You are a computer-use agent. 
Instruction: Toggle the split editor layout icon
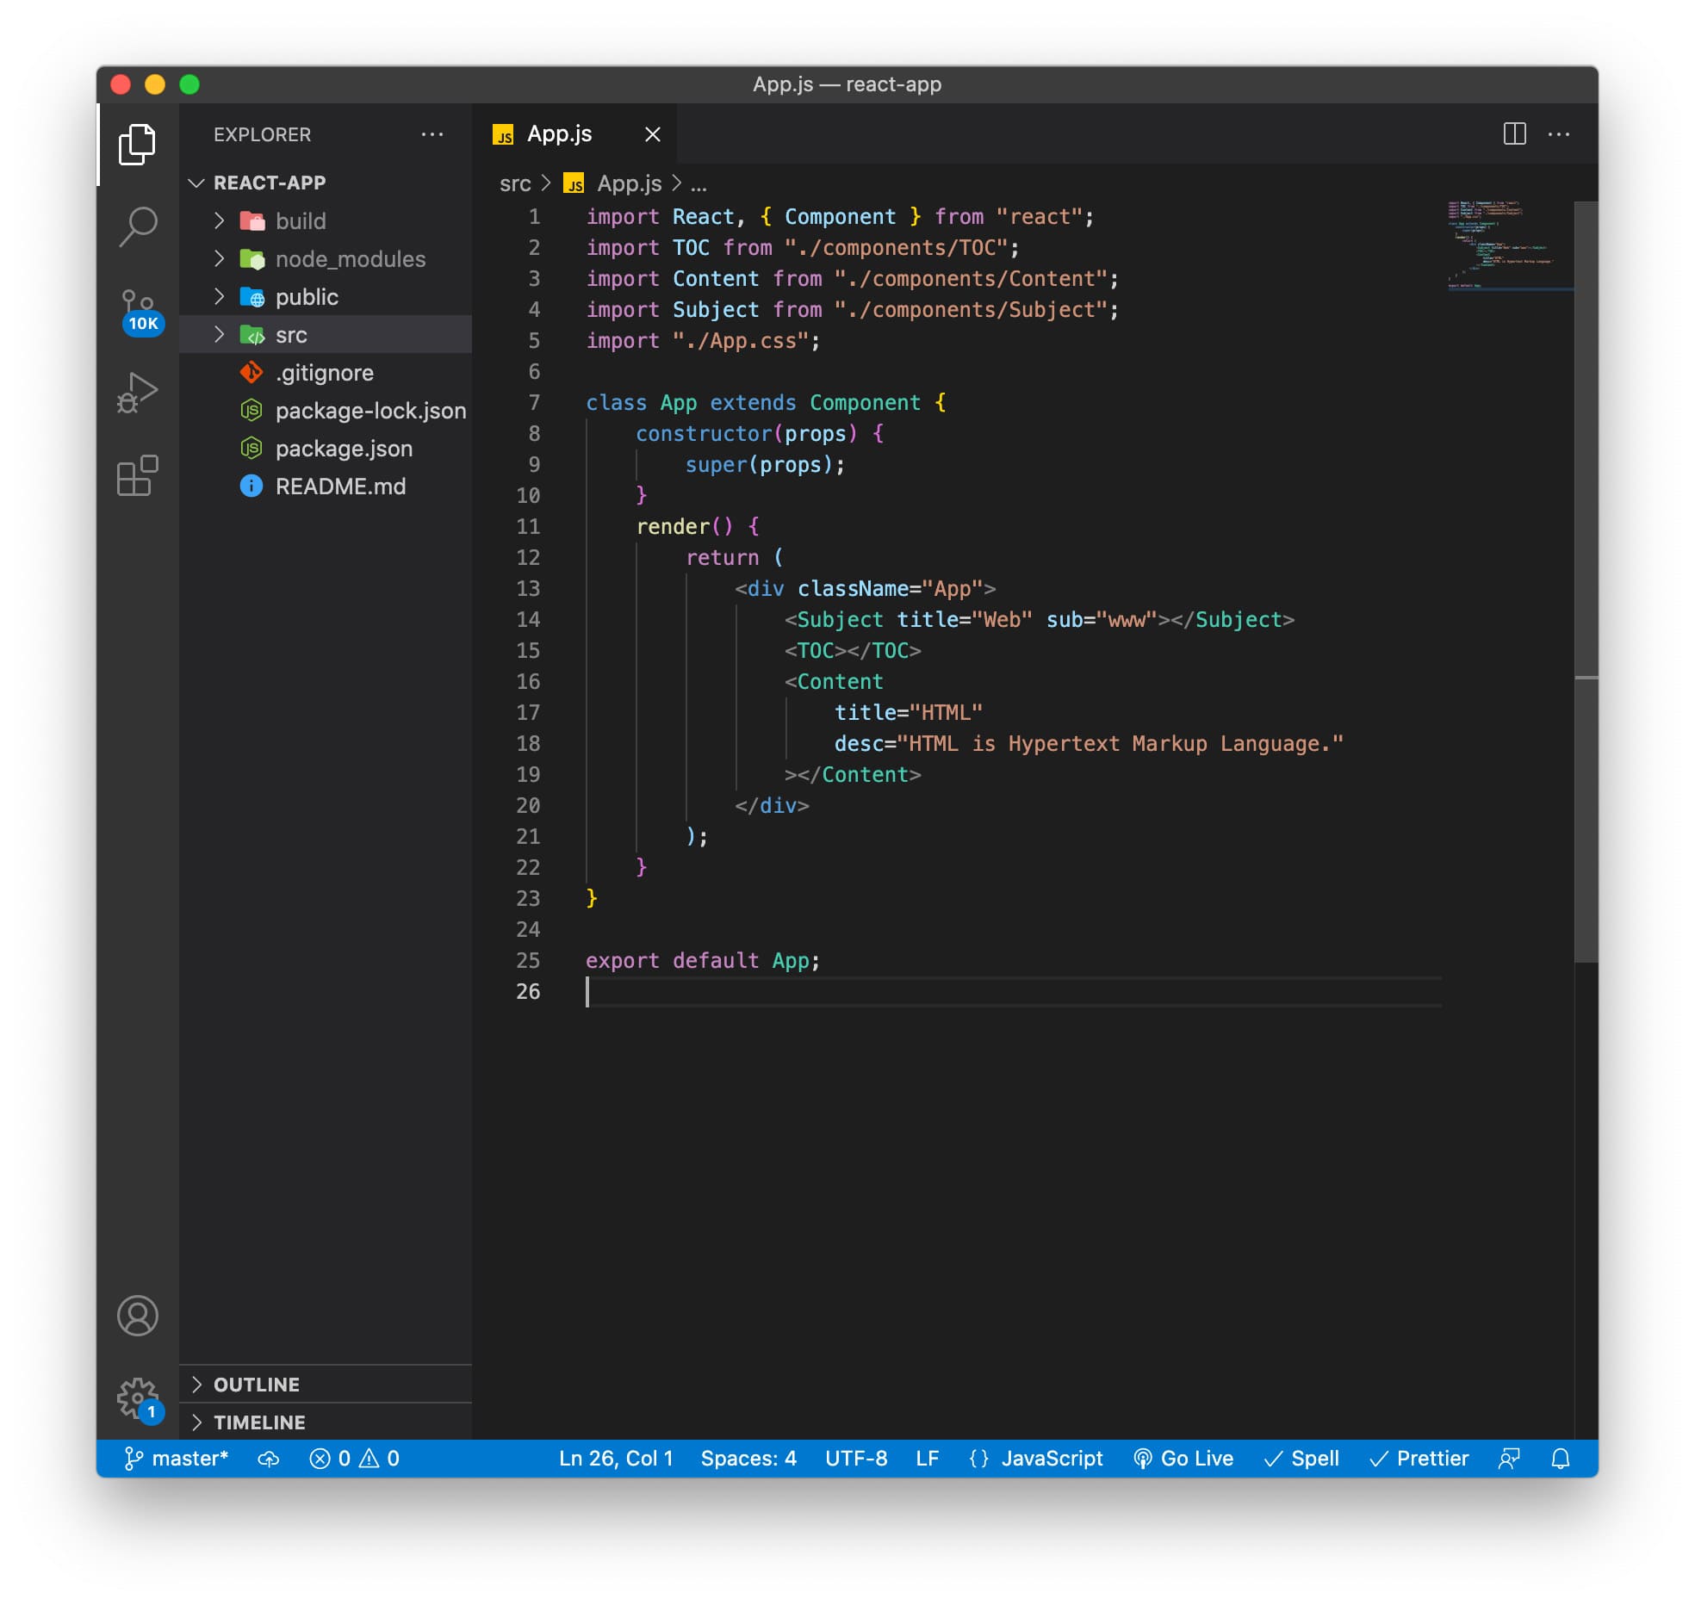coord(1514,134)
